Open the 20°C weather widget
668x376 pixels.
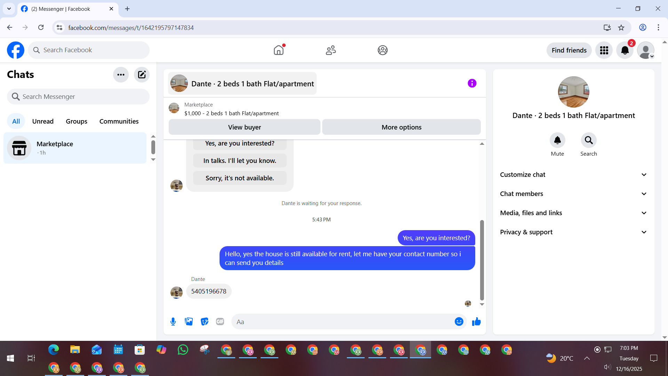[559, 358]
